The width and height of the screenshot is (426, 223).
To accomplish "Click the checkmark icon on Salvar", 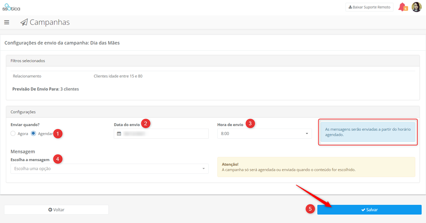I will pos(363,210).
